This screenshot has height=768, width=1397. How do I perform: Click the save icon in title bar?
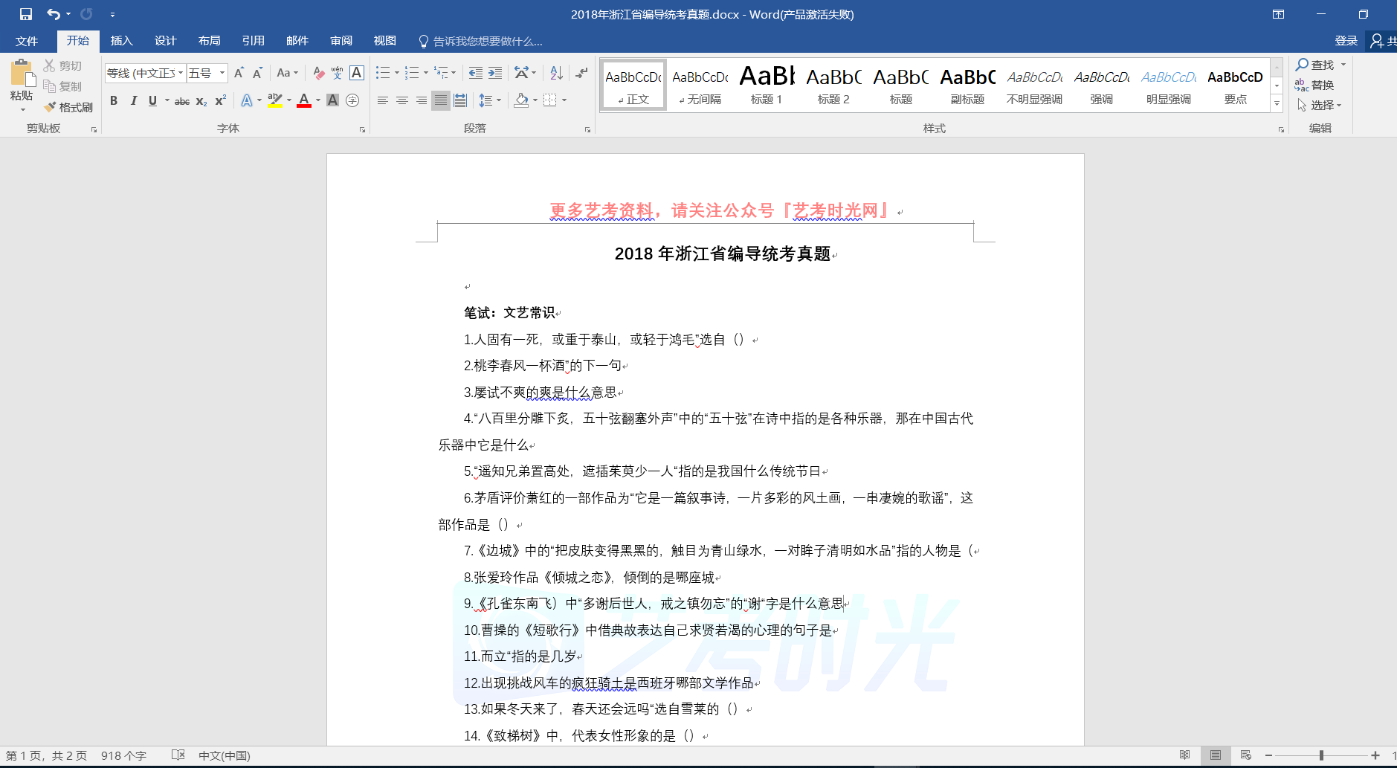point(26,14)
